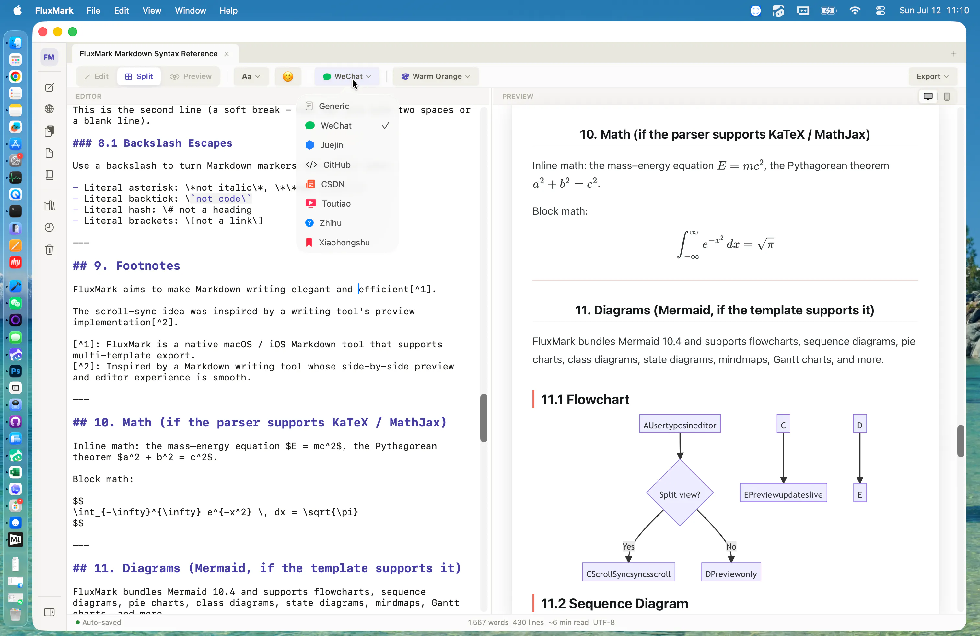Image resolution: width=980 pixels, height=636 pixels.
Task: Open the Window menu
Action: click(x=190, y=10)
